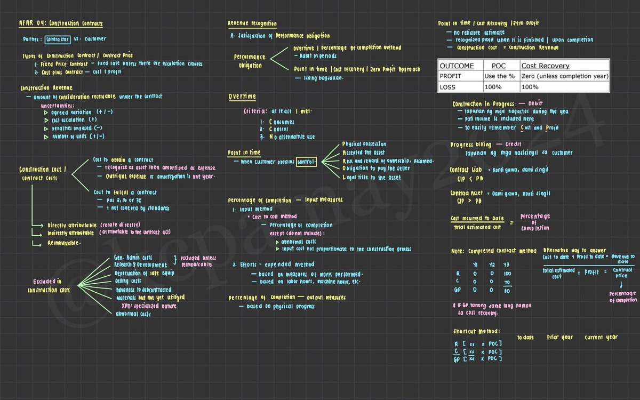Select the 'Construction Revenue' heading
This screenshot has width=640, height=400.
(x=46, y=88)
